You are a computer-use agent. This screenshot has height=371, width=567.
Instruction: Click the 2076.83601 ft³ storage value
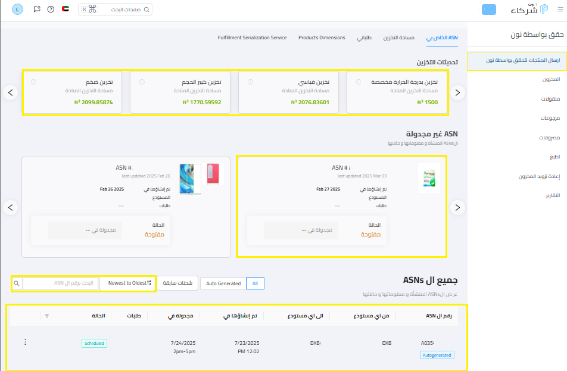pos(310,102)
